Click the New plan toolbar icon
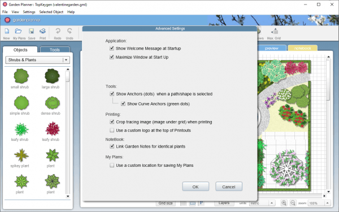Image resolution: width=339 pixels, height=212 pixels. 7,31
